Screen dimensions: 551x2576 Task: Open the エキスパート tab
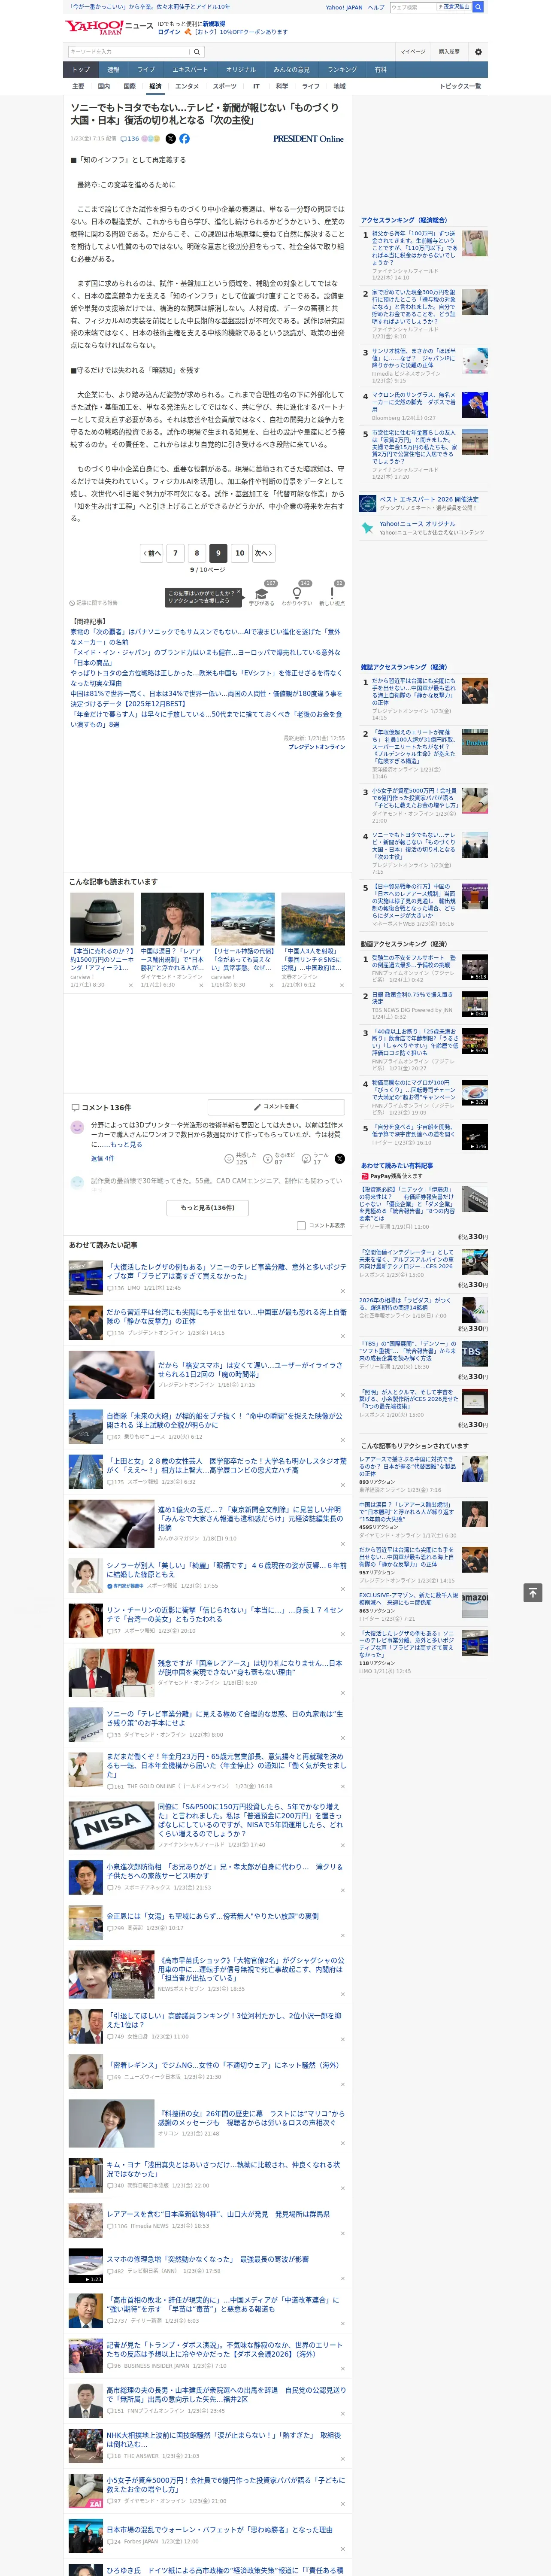coord(190,70)
